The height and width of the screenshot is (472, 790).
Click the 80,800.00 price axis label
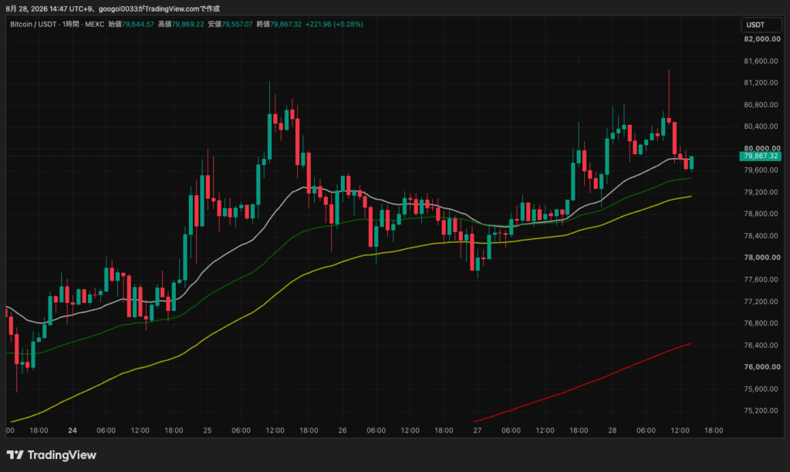[761, 105]
